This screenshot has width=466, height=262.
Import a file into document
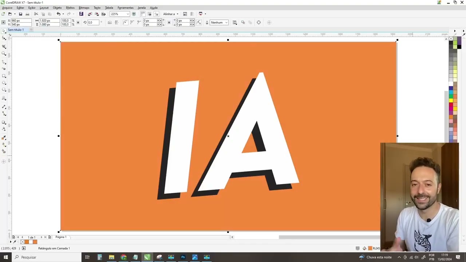(x=90, y=14)
